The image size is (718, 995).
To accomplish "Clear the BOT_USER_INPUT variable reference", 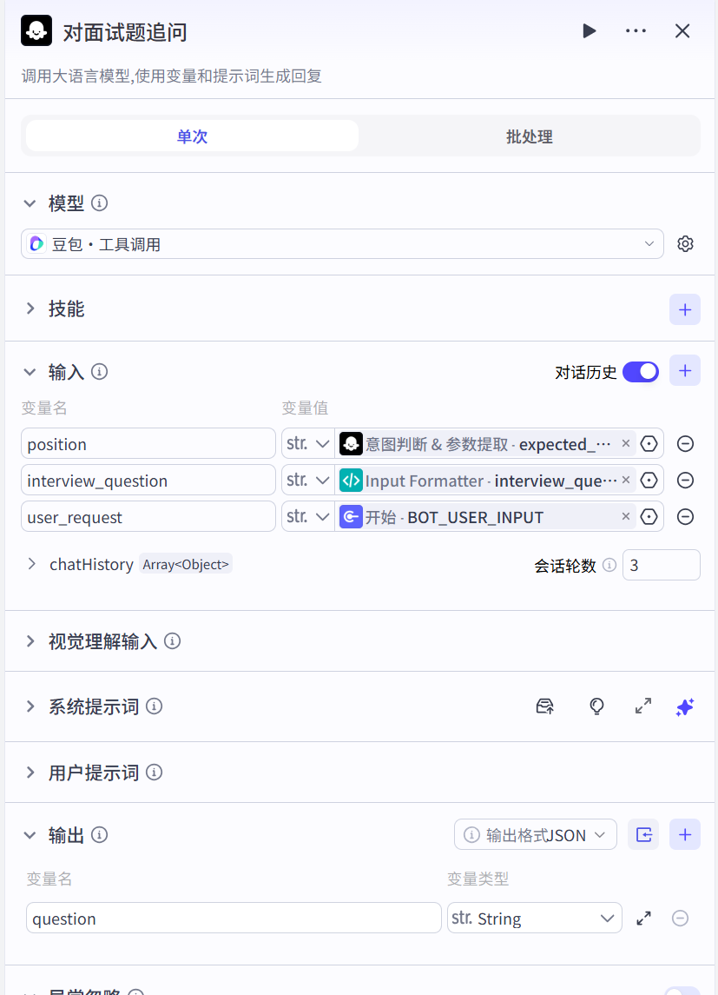I will (625, 517).
